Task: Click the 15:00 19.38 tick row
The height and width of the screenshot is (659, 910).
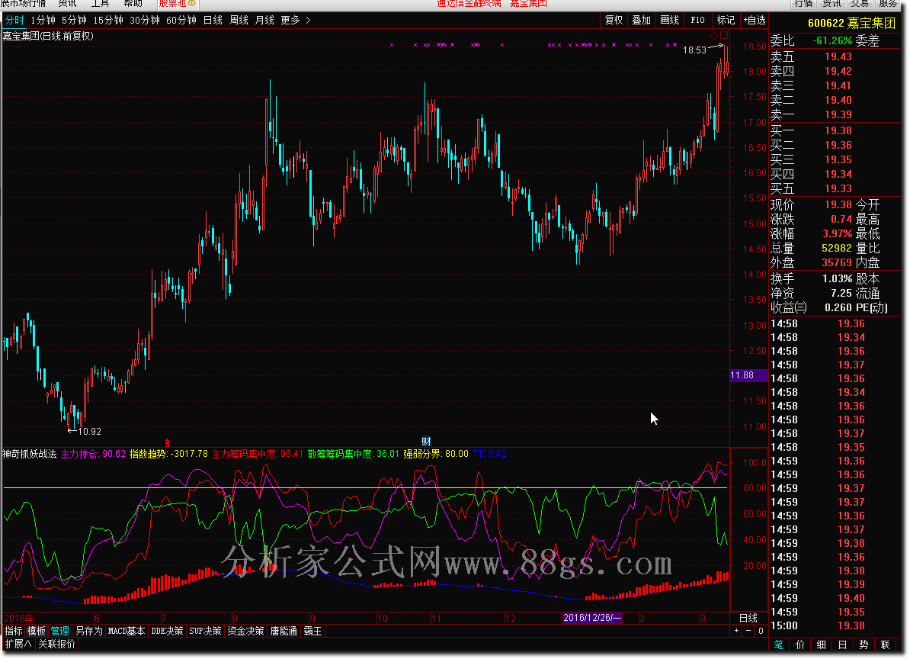Action: click(818, 626)
